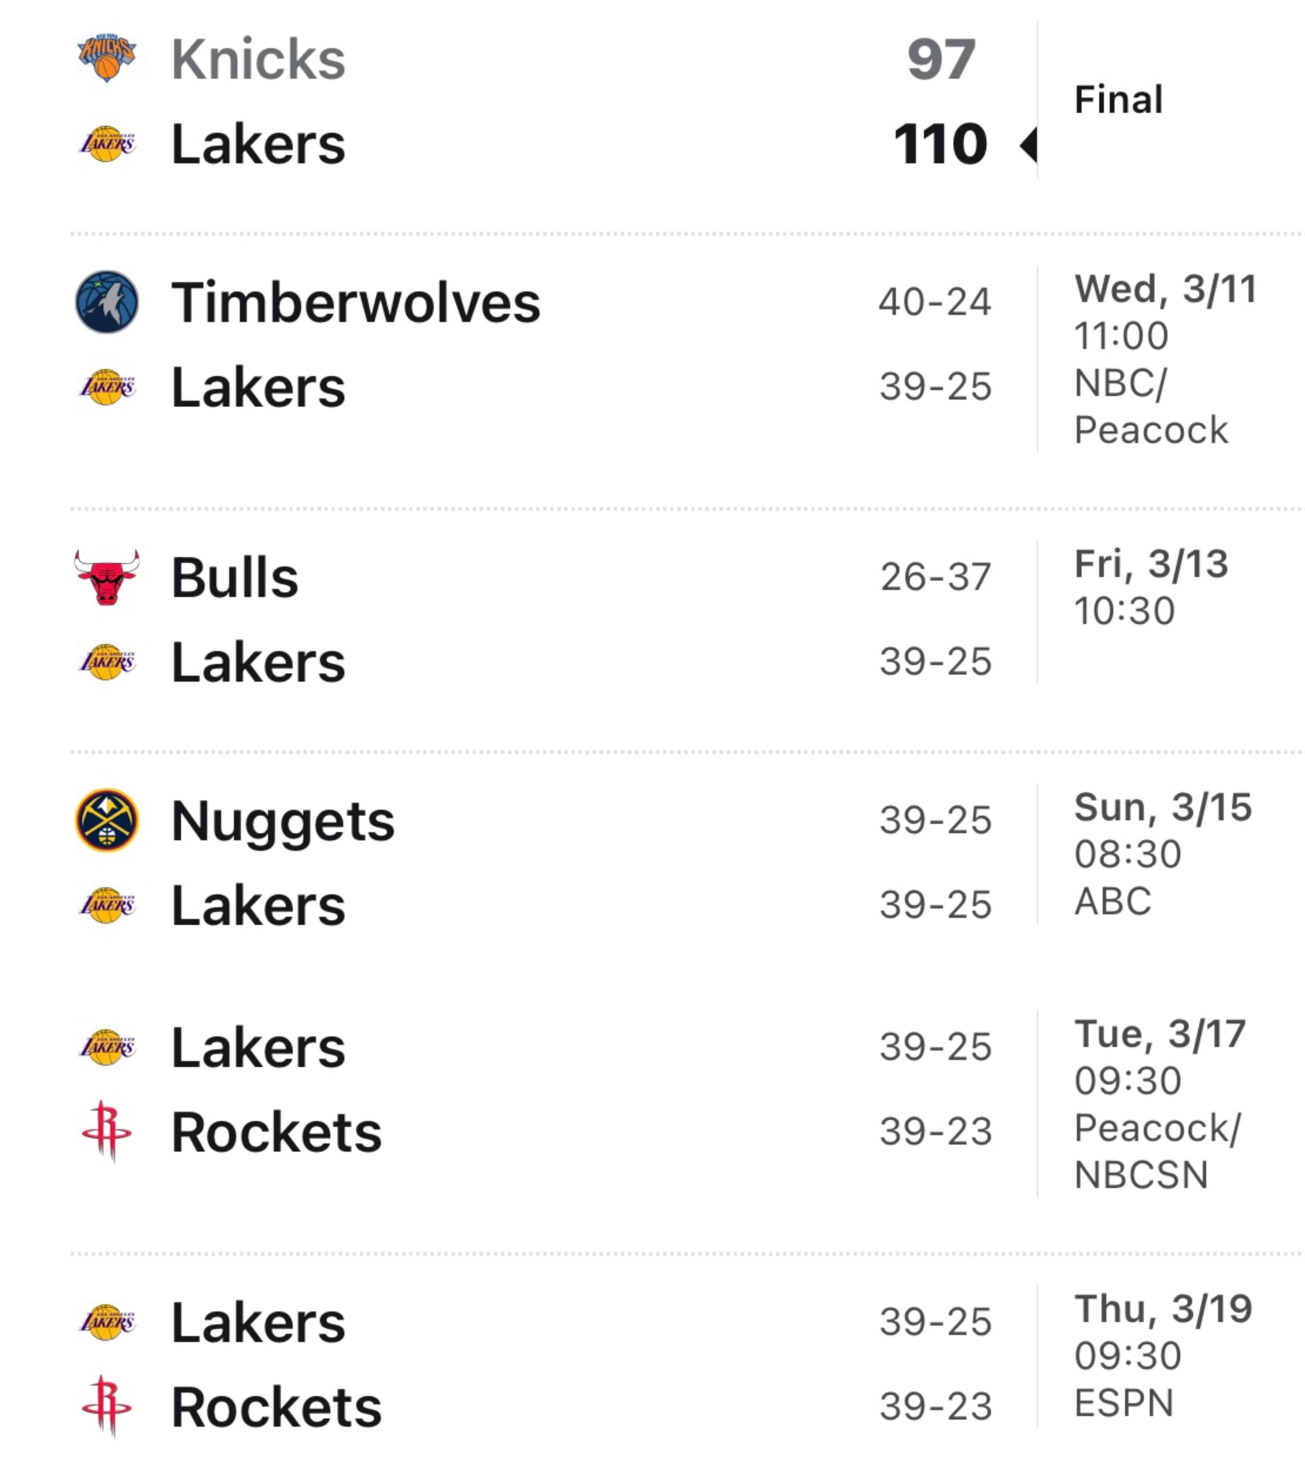Image resolution: width=1305 pixels, height=1465 pixels.
Task: Click Rockets logo in Tue 3/17 game
Action: pos(107,1131)
